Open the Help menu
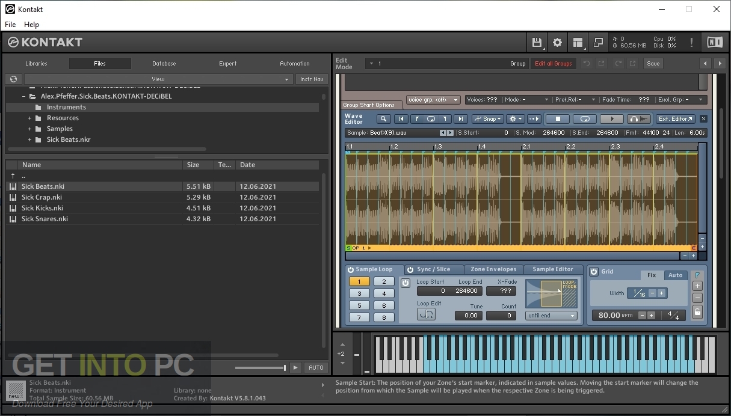Image resolution: width=731 pixels, height=416 pixels. click(31, 25)
